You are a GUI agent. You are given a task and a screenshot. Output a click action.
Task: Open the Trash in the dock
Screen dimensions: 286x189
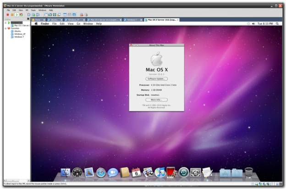248,172
